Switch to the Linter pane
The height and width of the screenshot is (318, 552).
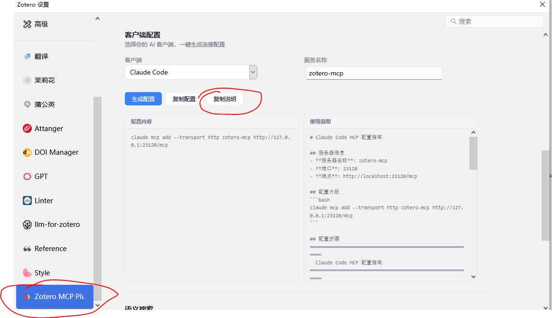(55, 200)
